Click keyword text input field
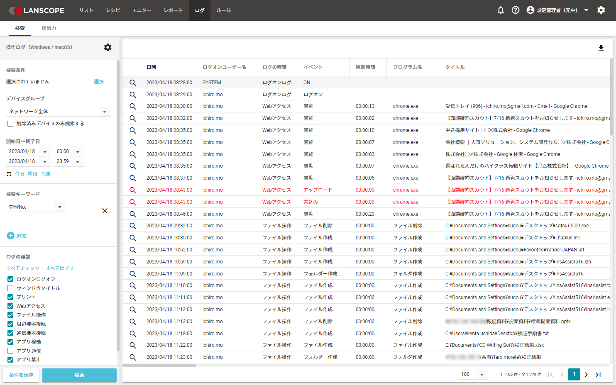 pyautogui.click(x=36, y=218)
